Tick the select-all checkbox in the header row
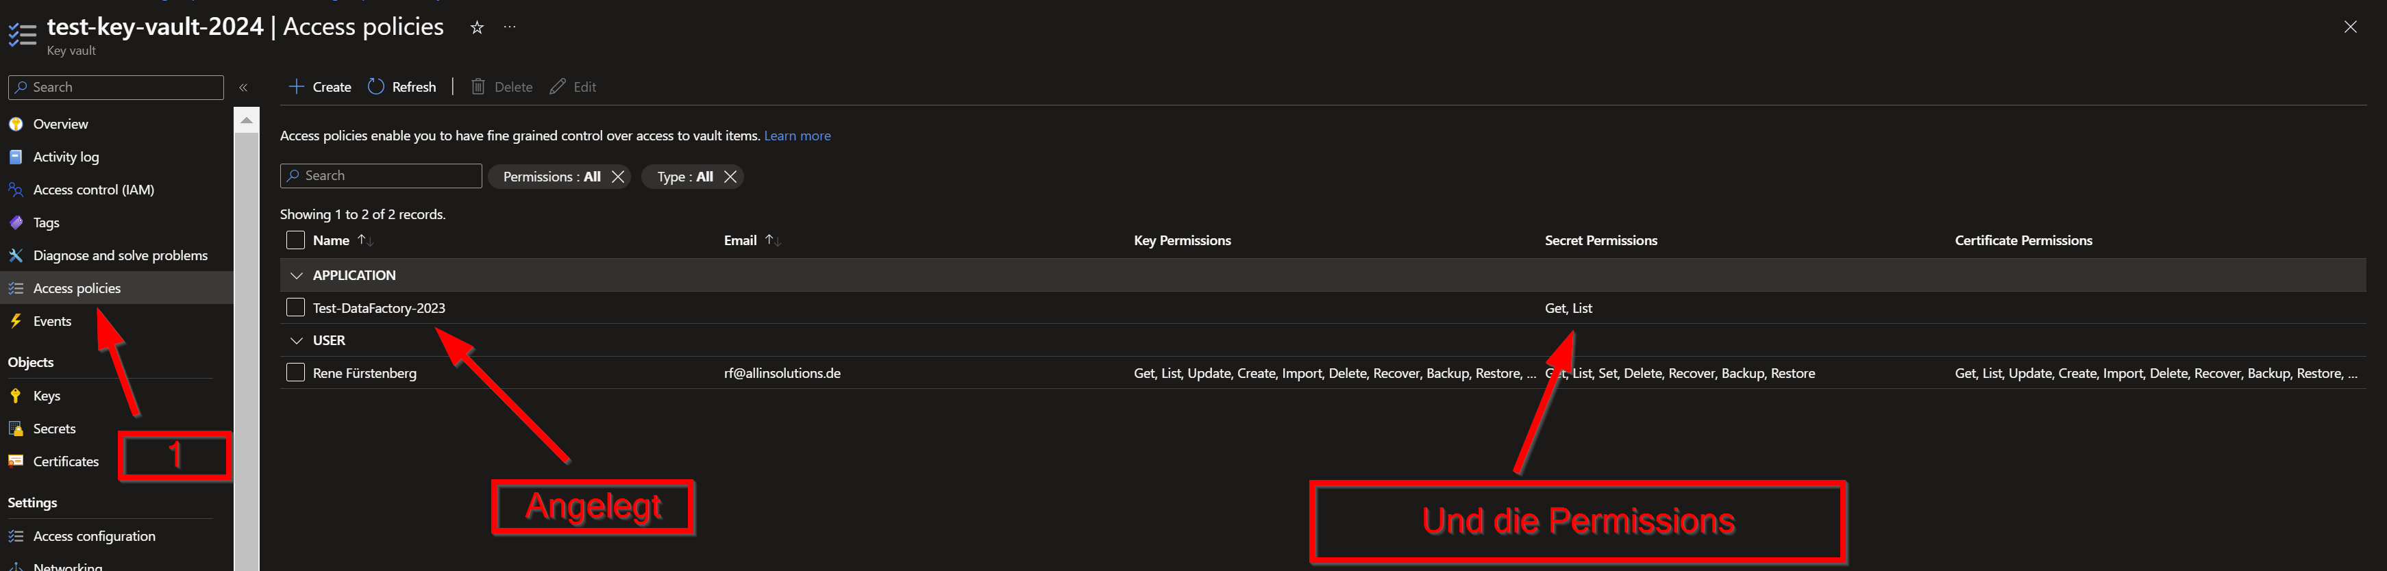The image size is (2387, 571). [x=295, y=240]
